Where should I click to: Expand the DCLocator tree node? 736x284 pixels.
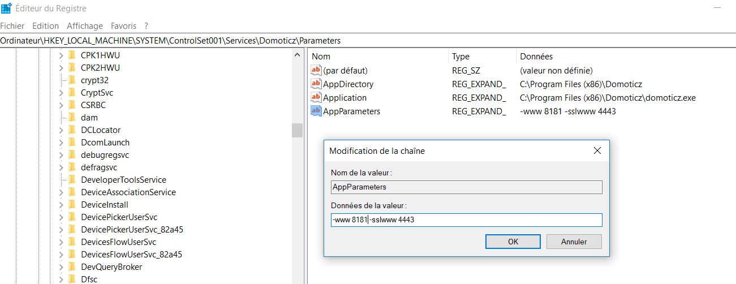click(x=61, y=130)
